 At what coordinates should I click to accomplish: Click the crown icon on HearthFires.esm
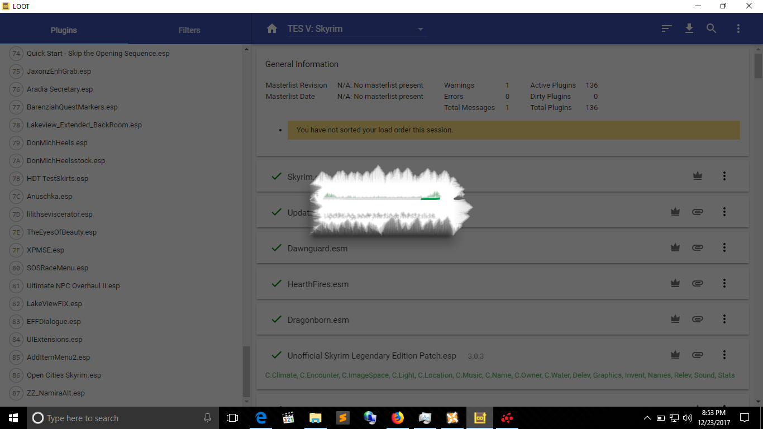[x=675, y=283]
